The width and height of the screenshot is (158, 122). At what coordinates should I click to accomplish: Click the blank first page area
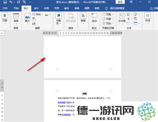pyautogui.click(x=82, y=57)
